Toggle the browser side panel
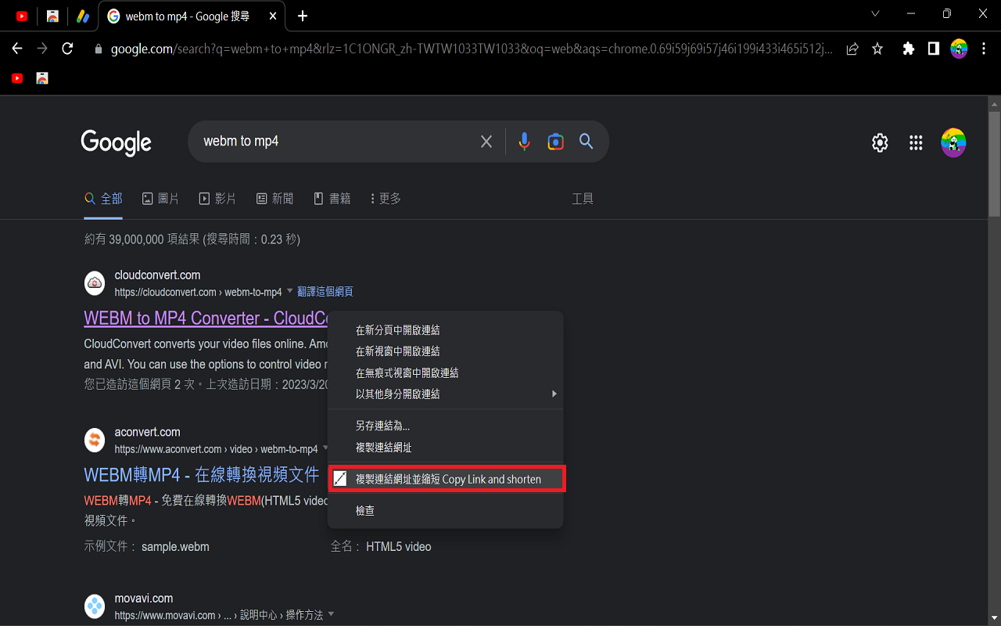 click(933, 49)
